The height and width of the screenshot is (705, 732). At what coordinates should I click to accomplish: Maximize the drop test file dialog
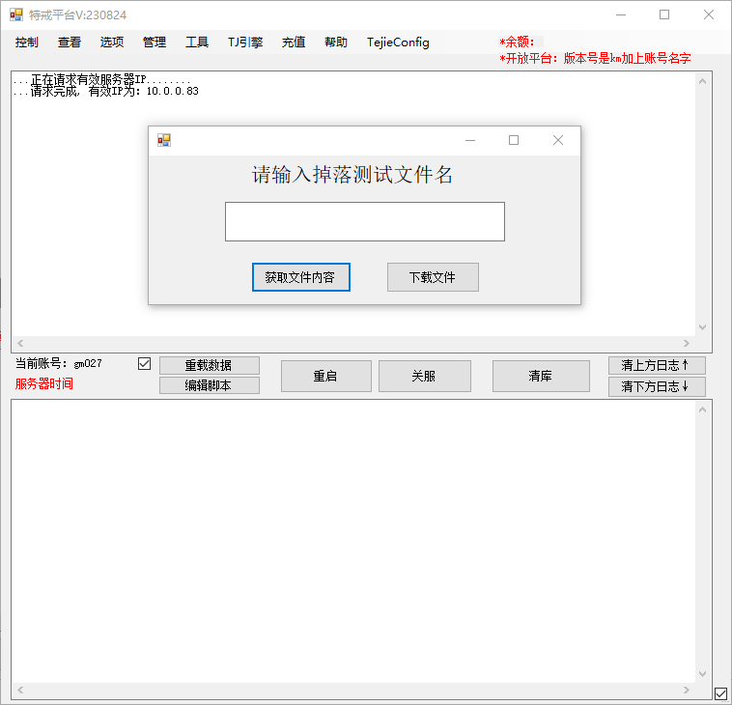514,140
